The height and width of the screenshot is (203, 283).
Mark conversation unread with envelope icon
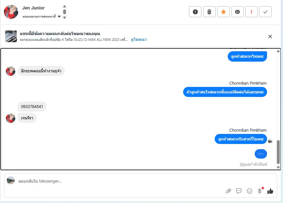coord(237,12)
